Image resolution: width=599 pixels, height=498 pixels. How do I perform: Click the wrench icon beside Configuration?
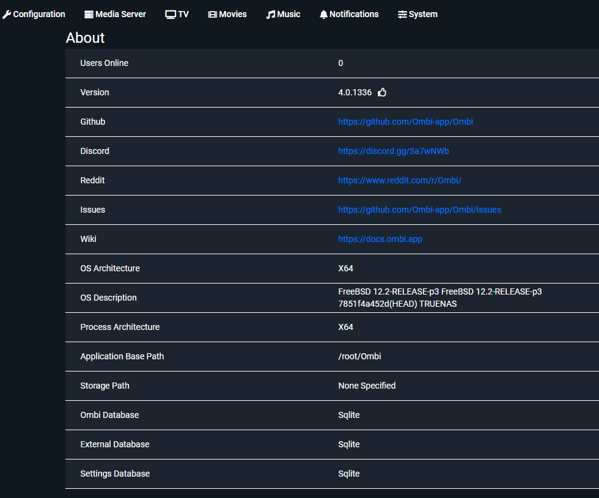pos(7,15)
